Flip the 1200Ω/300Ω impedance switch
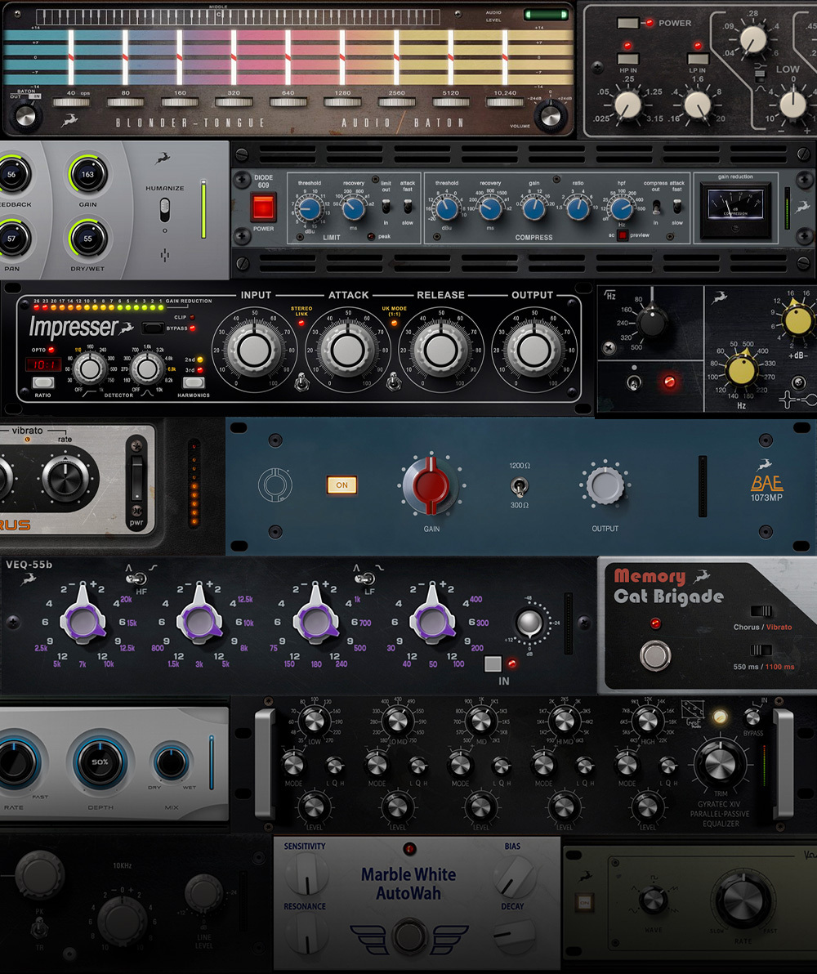 pyautogui.click(x=519, y=485)
